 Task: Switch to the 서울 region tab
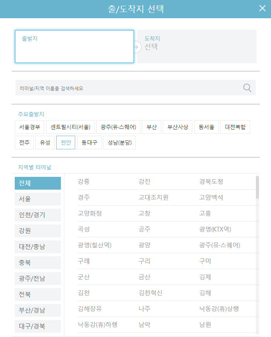38,199
